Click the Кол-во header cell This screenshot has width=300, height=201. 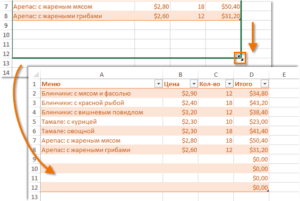[x=216, y=84]
